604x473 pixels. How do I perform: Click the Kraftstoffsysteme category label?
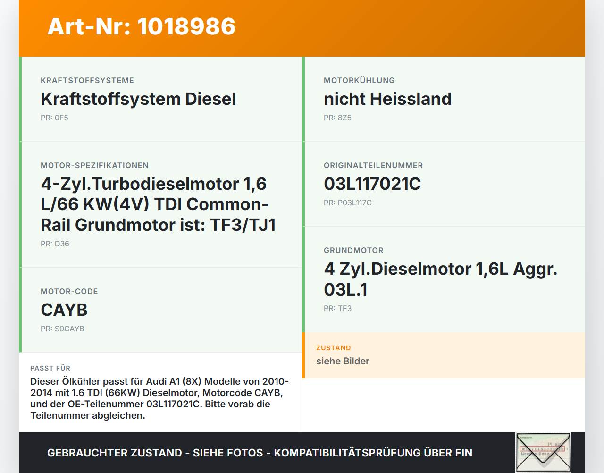click(87, 80)
